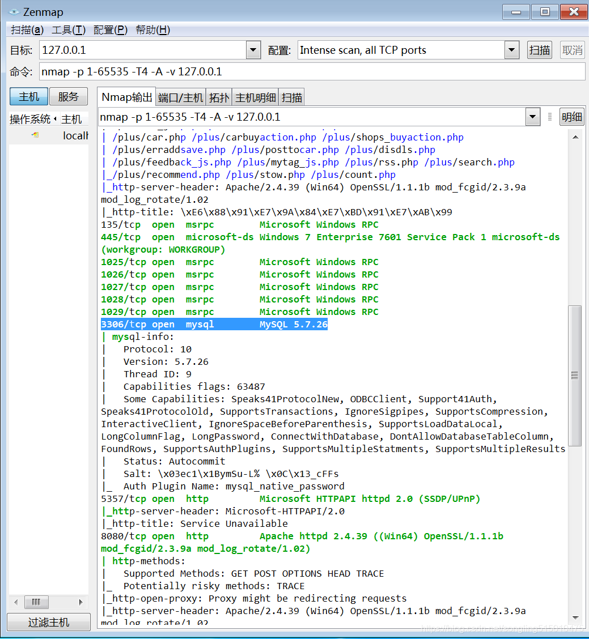Click the output scroll down arrow
Viewport: 589px width, 639px height.
coord(575,618)
